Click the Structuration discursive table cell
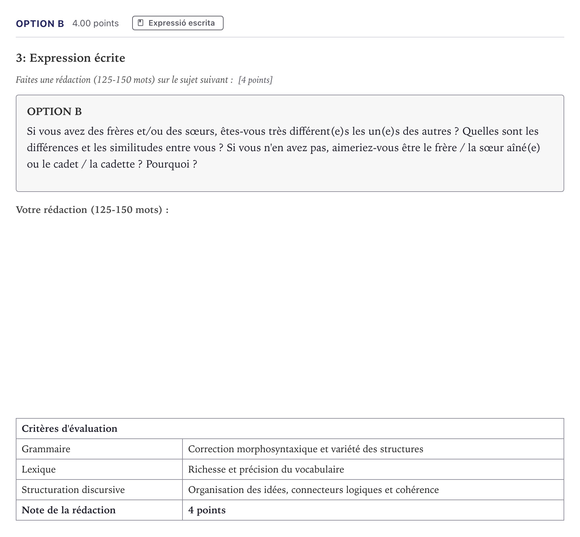The image size is (580, 537). point(99,490)
